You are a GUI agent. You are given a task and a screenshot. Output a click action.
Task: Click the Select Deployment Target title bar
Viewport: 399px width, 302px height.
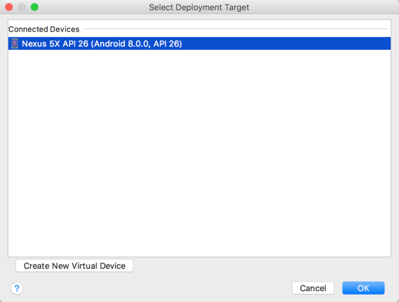[x=199, y=8]
